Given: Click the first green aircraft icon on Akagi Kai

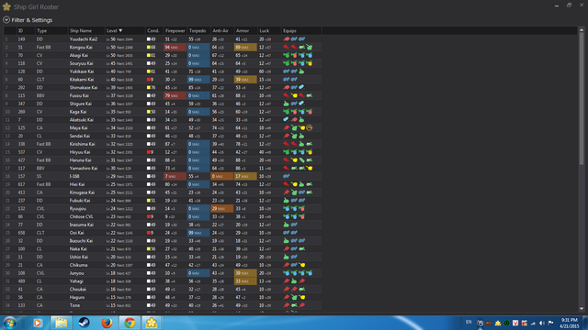Looking at the screenshot, I should (x=286, y=55).
